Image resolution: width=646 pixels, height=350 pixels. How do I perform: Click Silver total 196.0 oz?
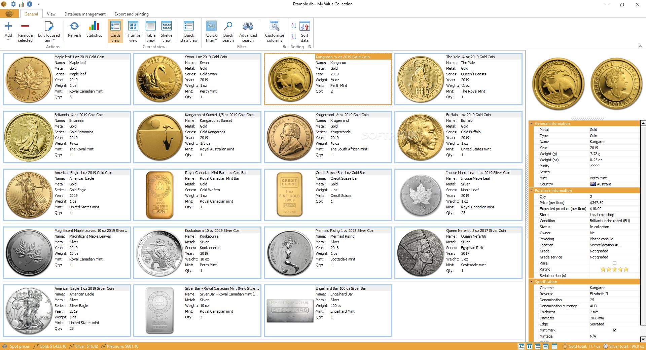click(623, 346)
